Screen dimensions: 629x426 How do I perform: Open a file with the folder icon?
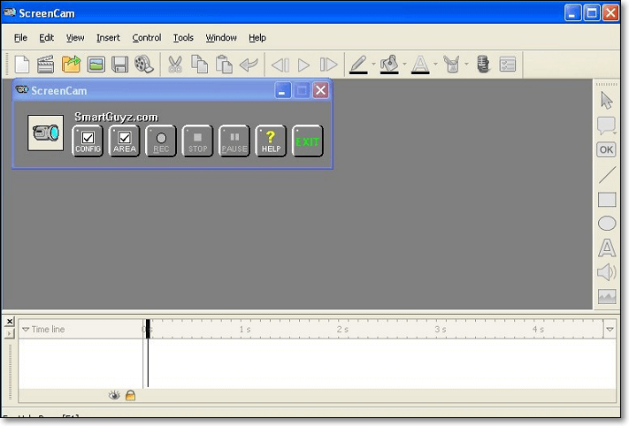71,65
